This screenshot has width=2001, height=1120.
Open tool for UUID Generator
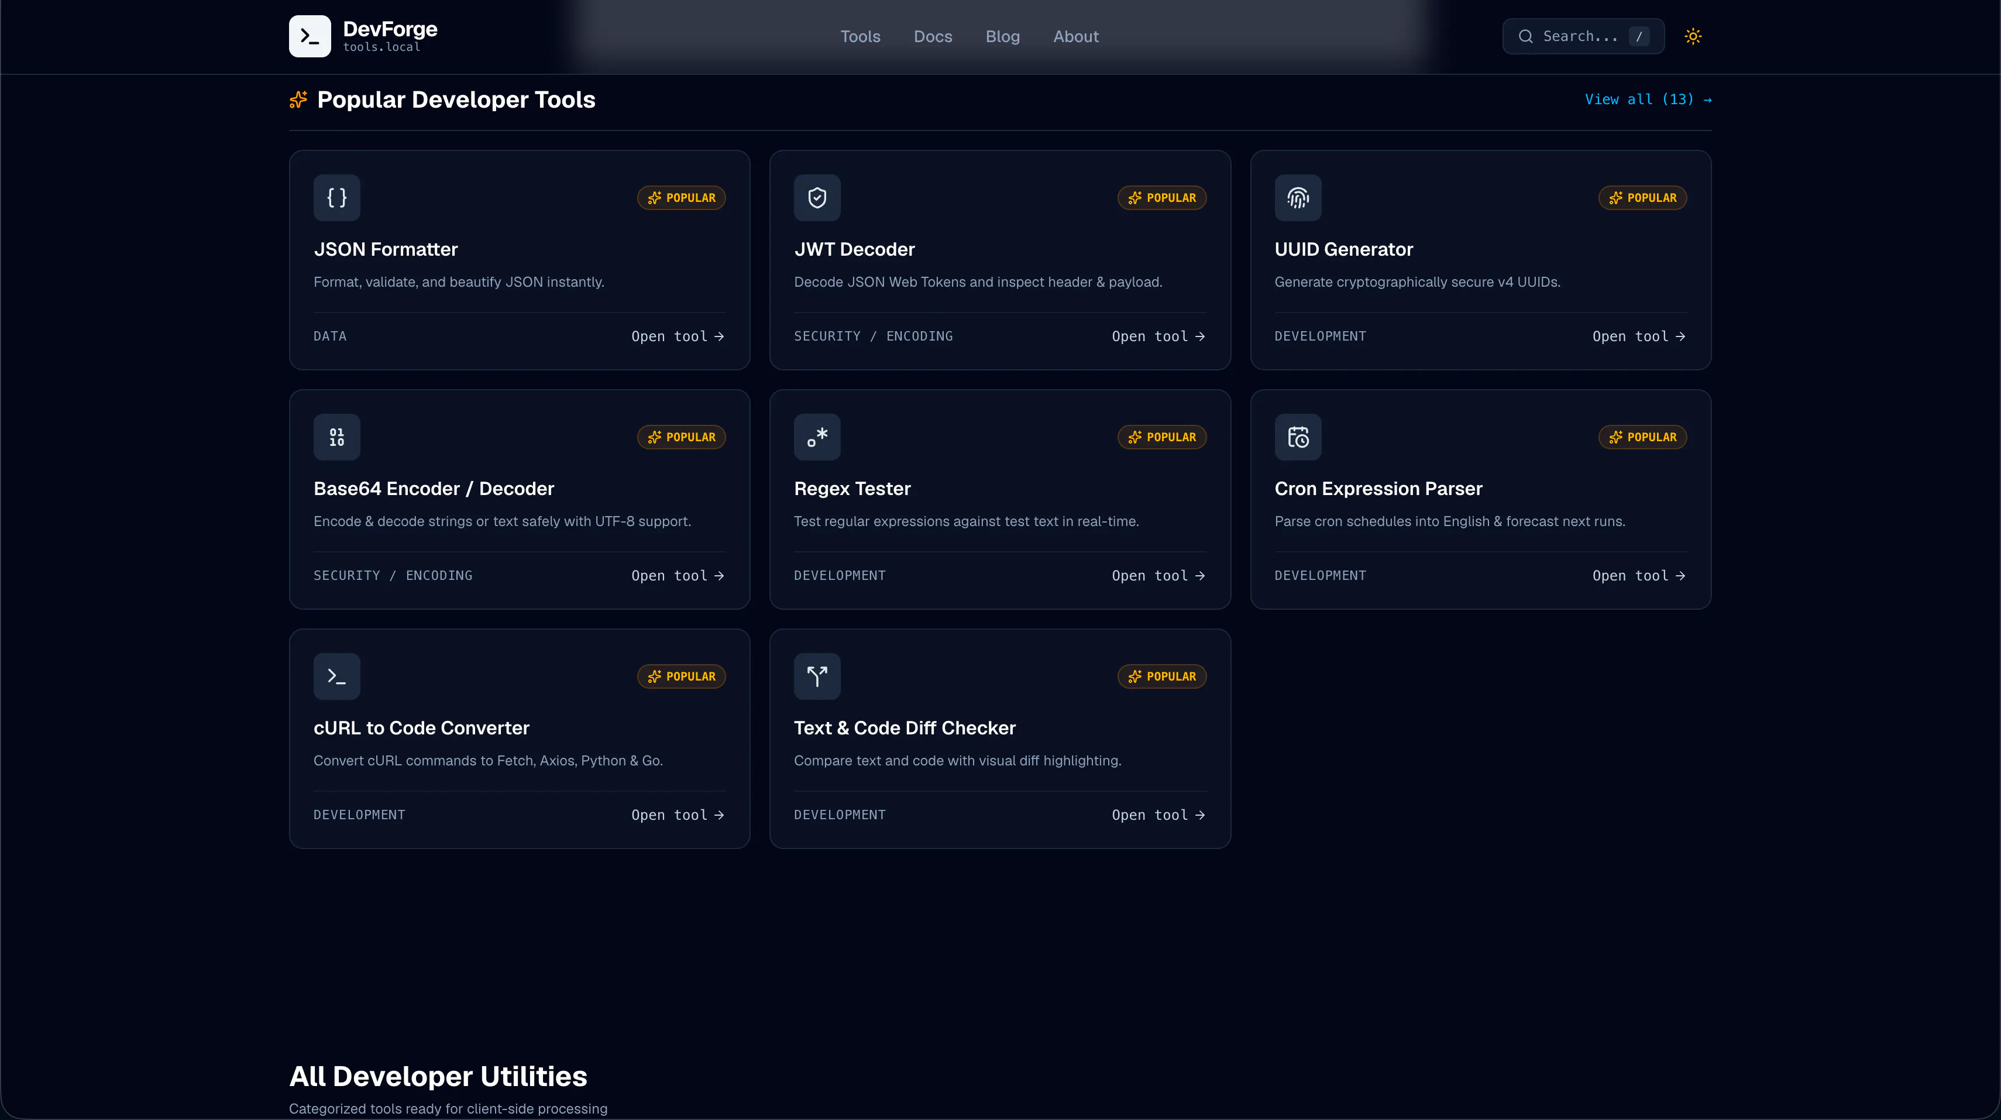click(x=1638, y=336)
